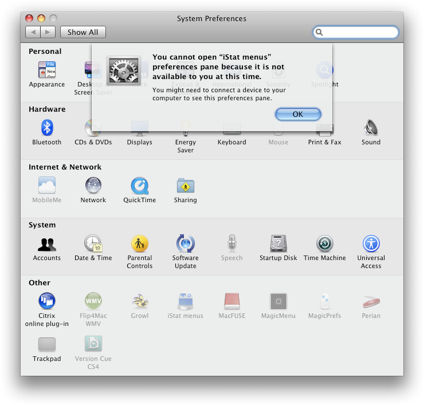The height and width of the screenshot is (405, 424).
Task: Open the Parental Controls pane
Action: coord(140,243)
